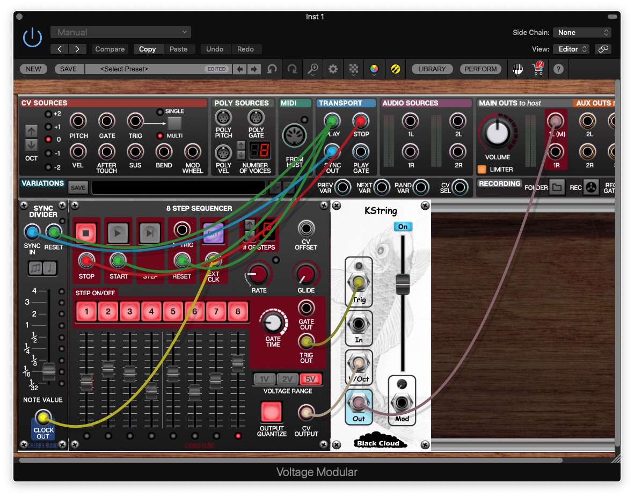Toggle the plugin power button
The image size is (634, 497).
32,38
